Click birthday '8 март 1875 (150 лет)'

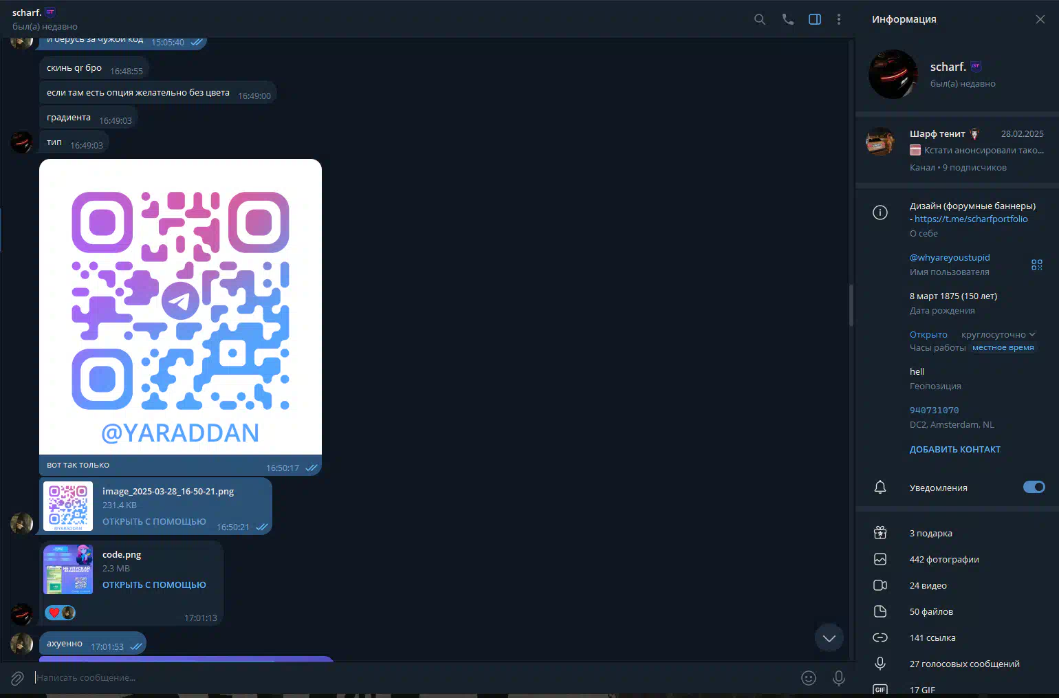click(953, 296)
